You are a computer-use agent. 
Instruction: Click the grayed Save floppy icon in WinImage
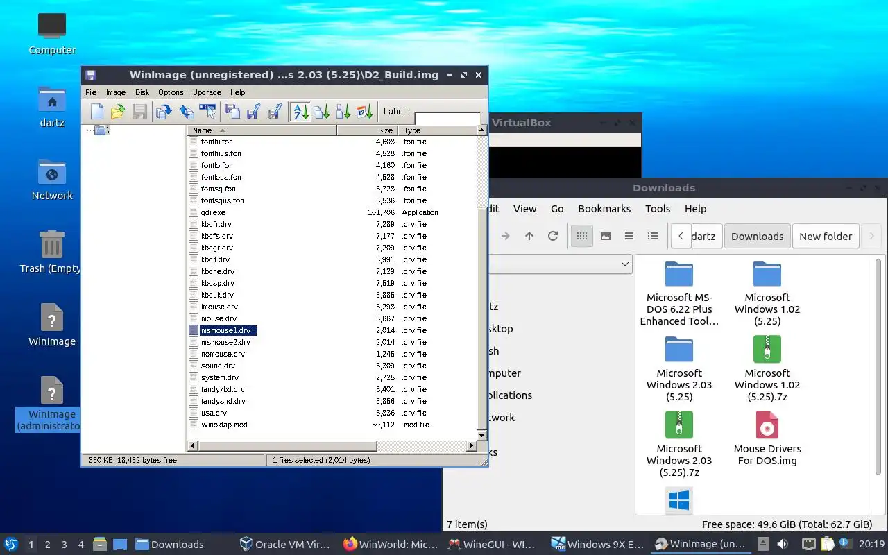139,112
